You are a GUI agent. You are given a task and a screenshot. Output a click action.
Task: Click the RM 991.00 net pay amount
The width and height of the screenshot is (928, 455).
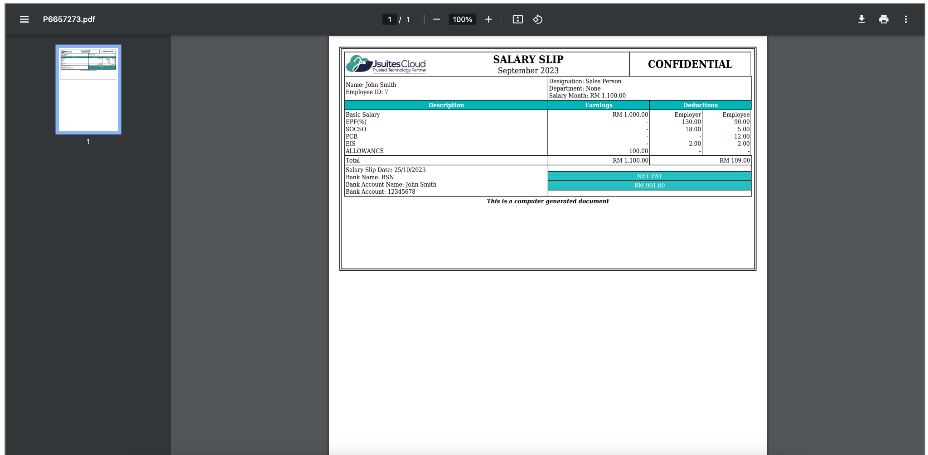click(x=649, y=186)
